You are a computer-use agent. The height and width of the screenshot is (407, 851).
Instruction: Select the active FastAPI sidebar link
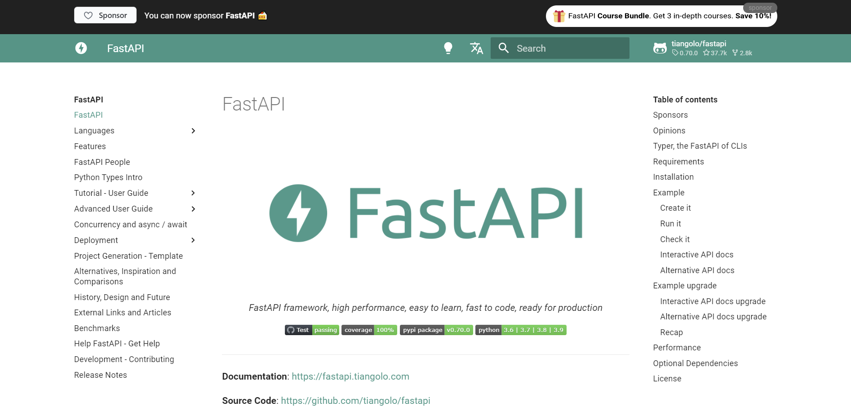click(x=89, y=115)
